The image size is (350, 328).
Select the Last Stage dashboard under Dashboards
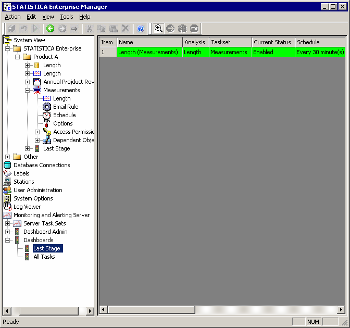(47, 248)
